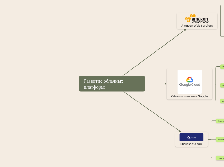
Task: Click the "Amazon Web Services" caption text
Action: 197,26
